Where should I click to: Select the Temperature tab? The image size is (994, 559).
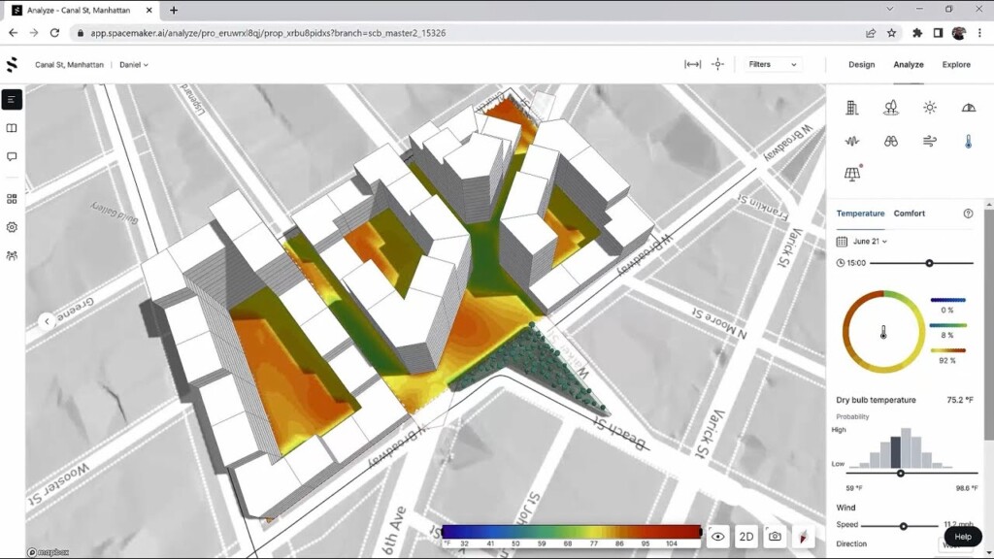tap(860, 214)
